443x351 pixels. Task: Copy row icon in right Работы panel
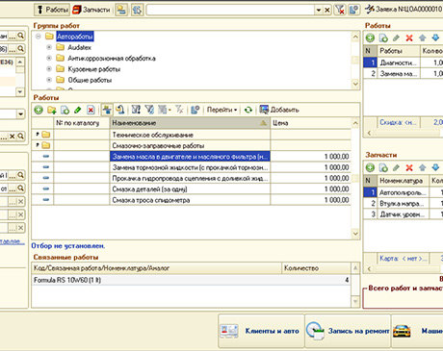tap(383, 38)
